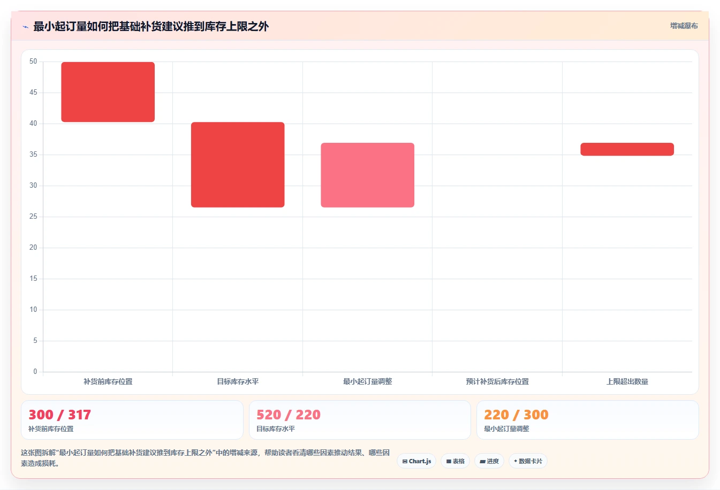Click the 增减瀑布 tag in header
The width and height of the screenshot is (720, 490).
pyautogui.click(x=684, y=26)
